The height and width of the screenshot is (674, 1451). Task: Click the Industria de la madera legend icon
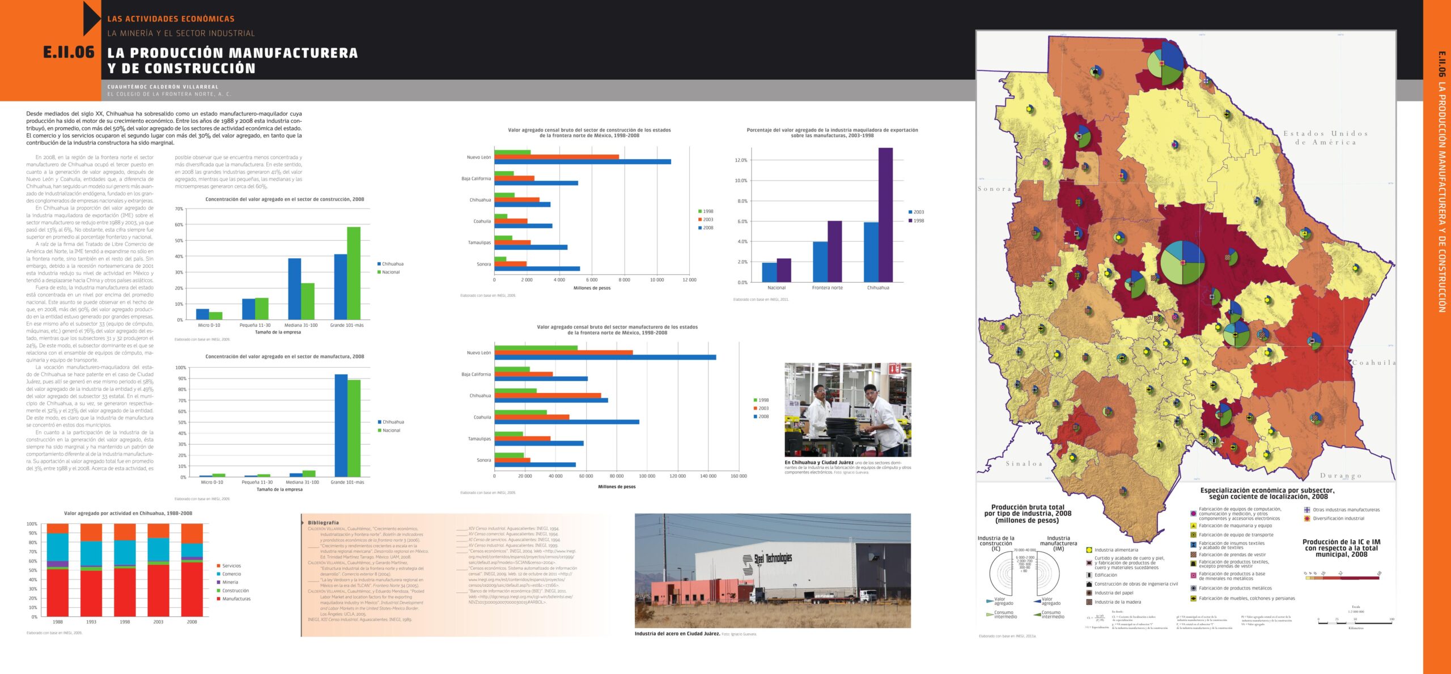(1089, 602)
